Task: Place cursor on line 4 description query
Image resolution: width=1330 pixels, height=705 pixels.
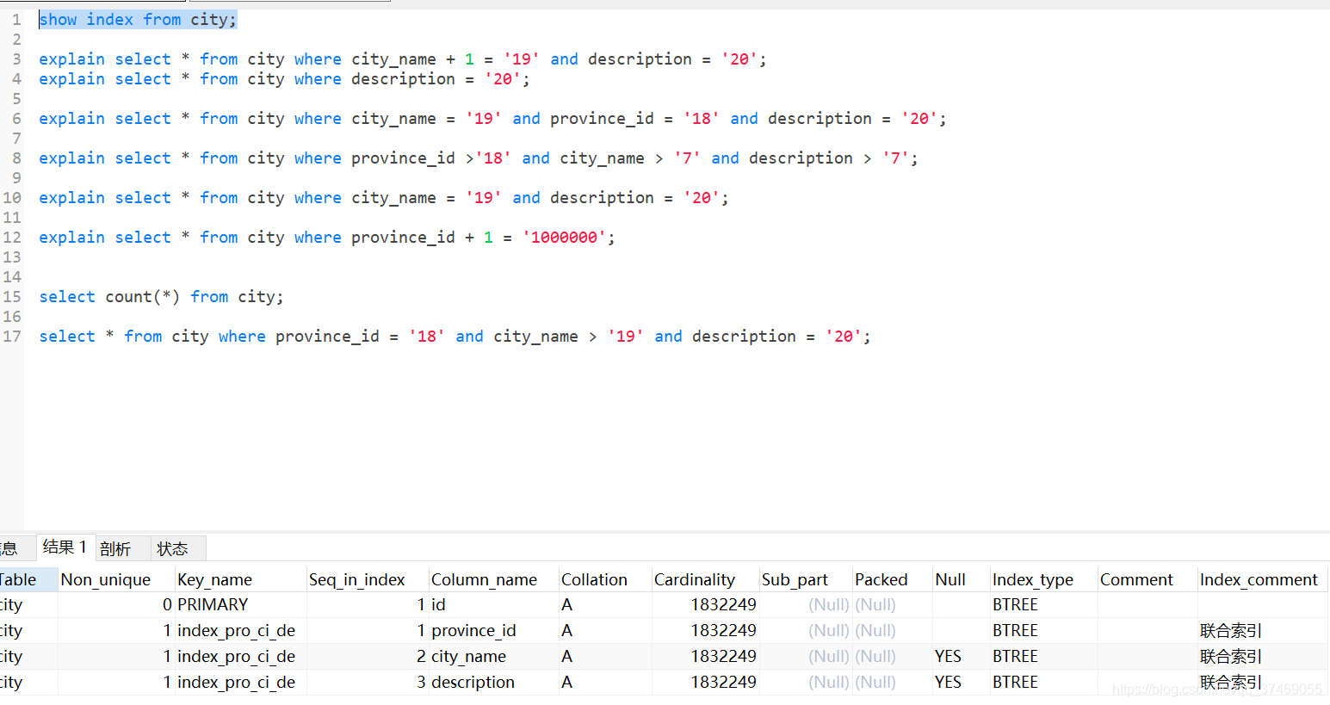Action: coord(284,78)
